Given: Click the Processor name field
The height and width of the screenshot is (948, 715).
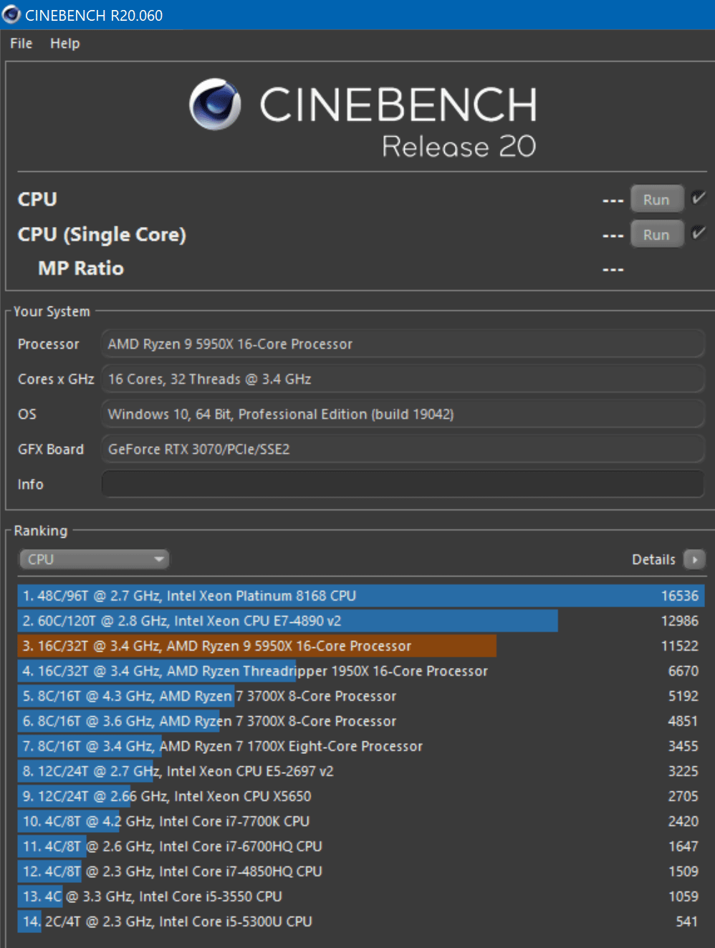Looking at the screenshot, I should [x=403, y=344].
